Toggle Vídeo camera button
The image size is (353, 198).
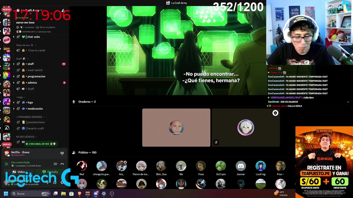[19, 172]
